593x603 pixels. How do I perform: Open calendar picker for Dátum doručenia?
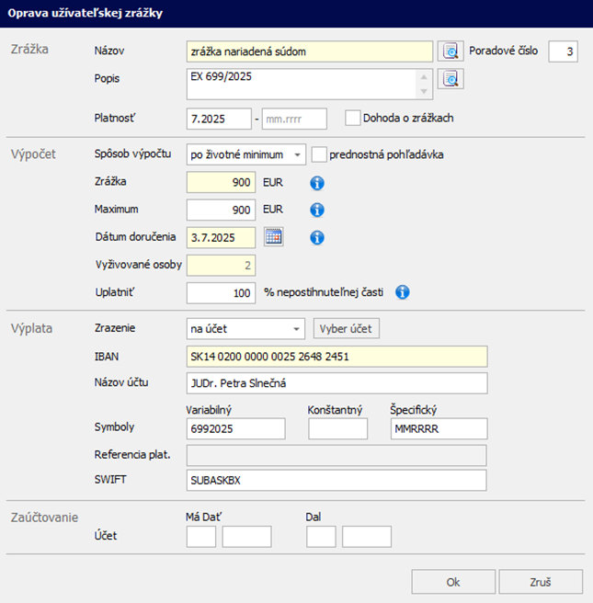[274, 237]
